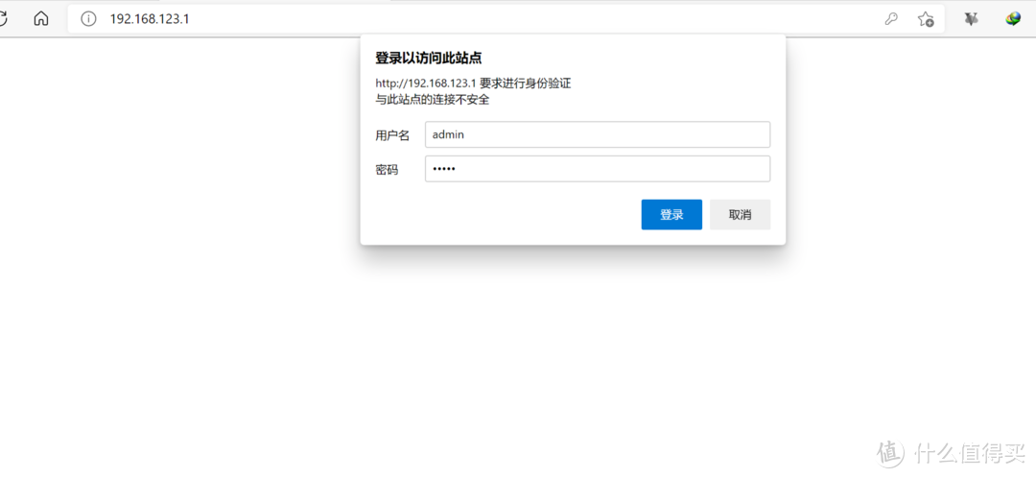The width and height of the screenshot is (1036, 478).
Task: Click into the 密码 password field
Action: pos(597,169)
